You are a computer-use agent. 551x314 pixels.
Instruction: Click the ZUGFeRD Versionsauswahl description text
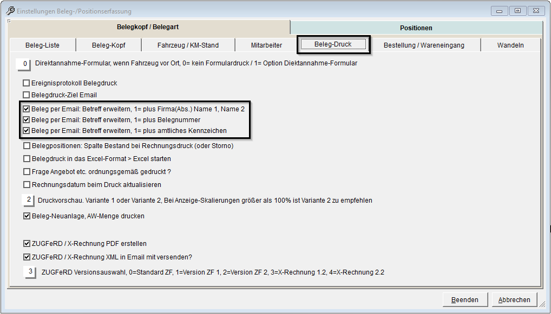pyautogui.click(x=213, y=272)
